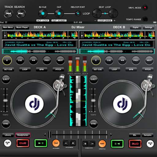This screenshot has height=157, width=157.
Task: Toggle PITCH on Deck B
Action: coord(148,70)
